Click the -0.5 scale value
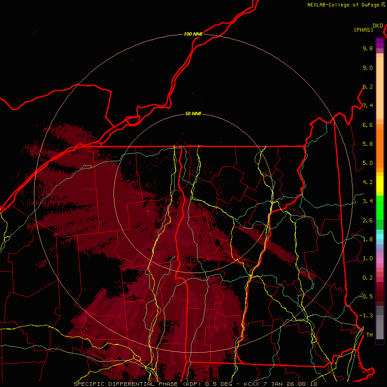This screenshot has width=387, height=387. click(366, 296)
